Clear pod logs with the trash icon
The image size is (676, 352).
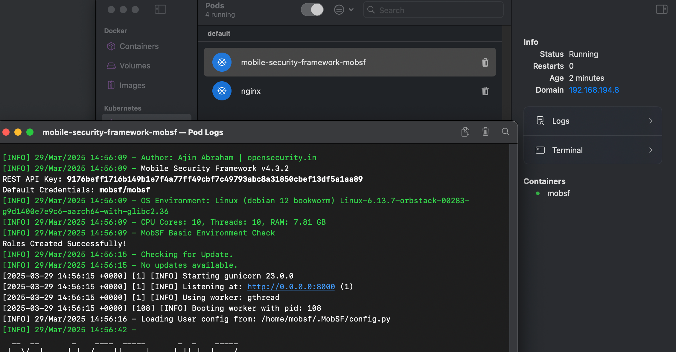[485, 132]
